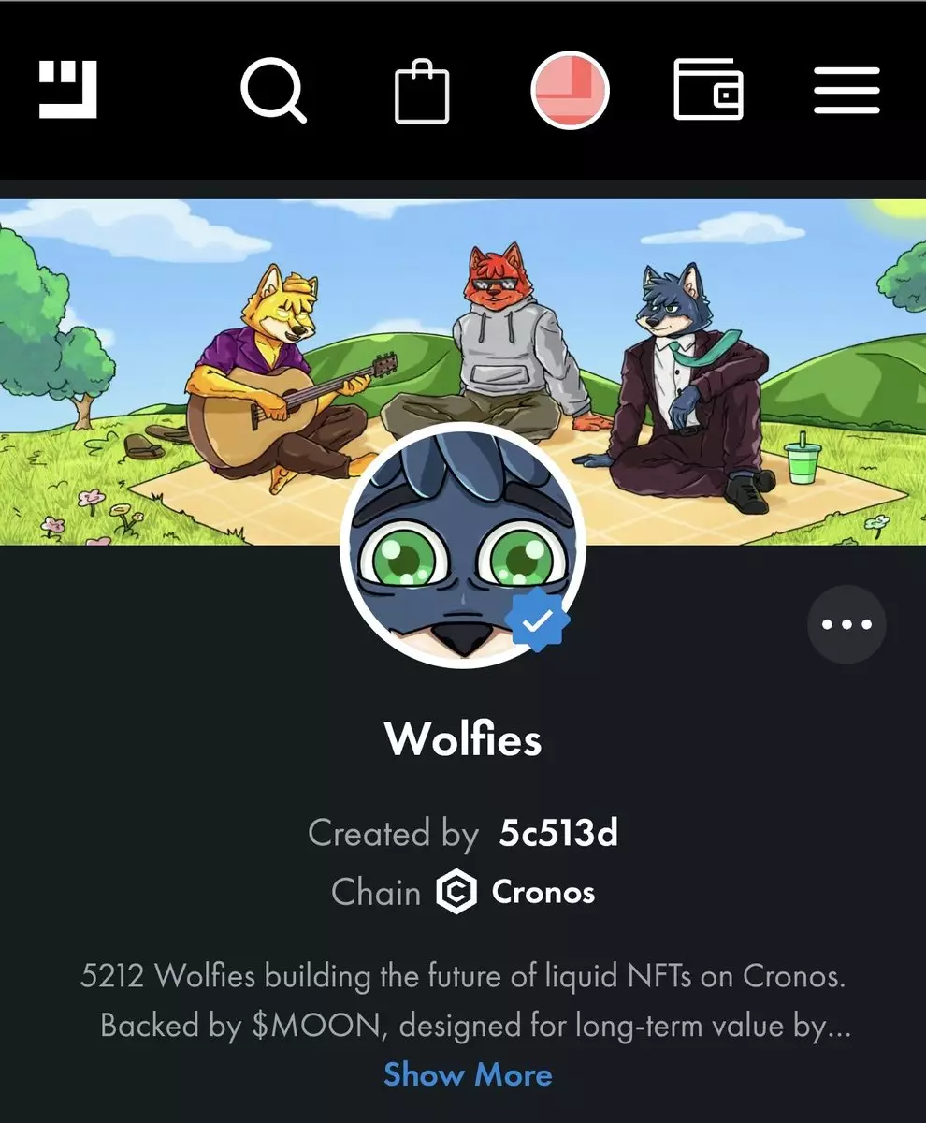The width and height of the screenshot is (926, 1123).
Task: Open the hamburger navigation menu
Action: (x=846, y=91)
